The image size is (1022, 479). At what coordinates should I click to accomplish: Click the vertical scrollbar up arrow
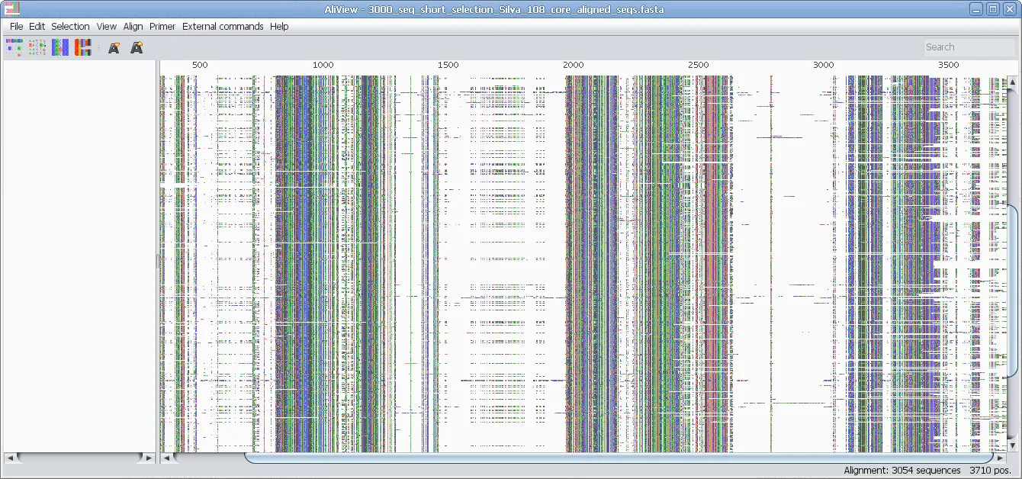1013,82
